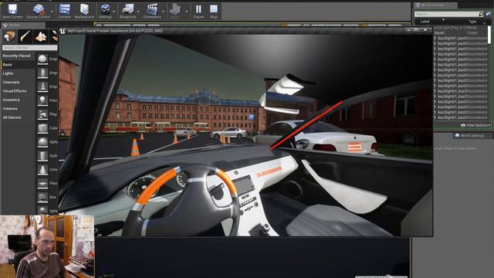Select the Place mode icon
This screenshot has width=494, height=278.
[9, 36]
